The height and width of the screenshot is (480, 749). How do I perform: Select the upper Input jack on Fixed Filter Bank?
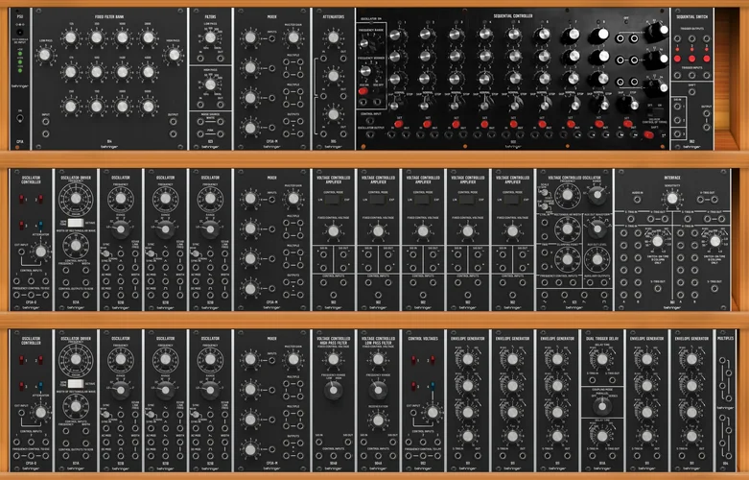coord(45,122)
